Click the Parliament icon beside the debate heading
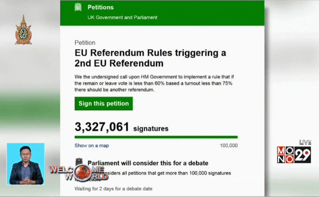319x197 pixels. pos(79,163)
